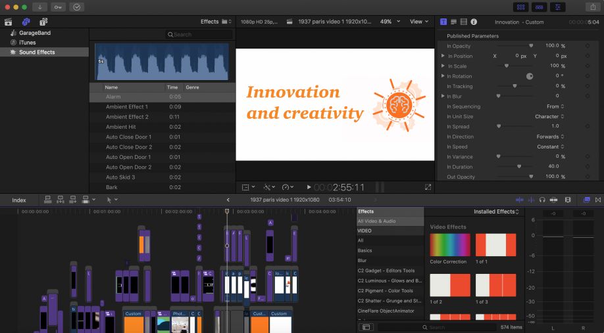Toggle the Browser panel visibility button
The height and width of the screenshot is (333, 604).
521,7
